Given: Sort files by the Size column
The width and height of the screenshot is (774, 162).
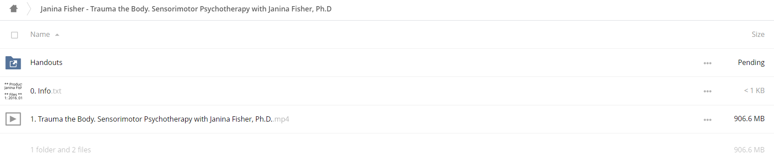Looking at the screenshot, I should point(758,34).
